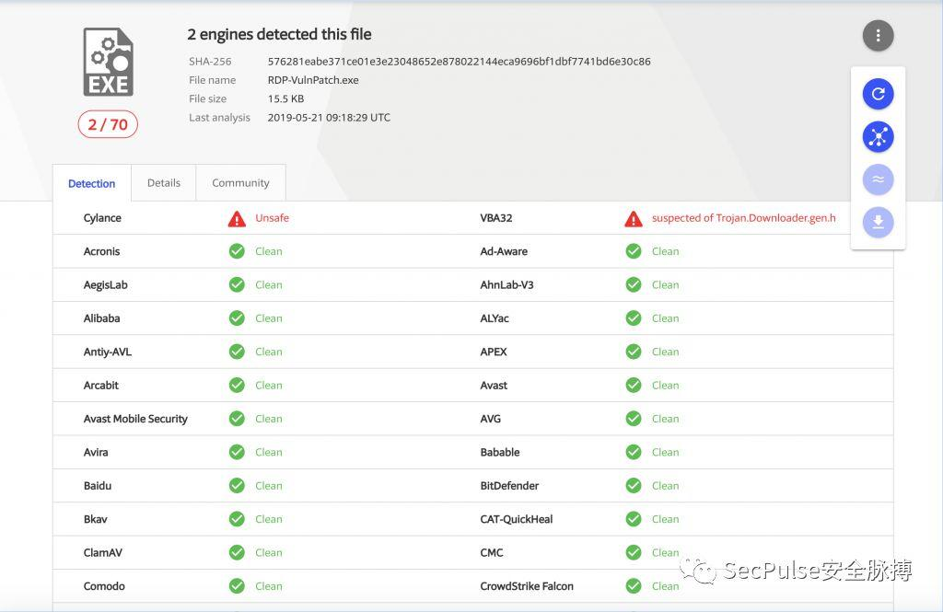Click the Alibaba engine name
This screenshot has height=612, width=943.
(101, 318)
